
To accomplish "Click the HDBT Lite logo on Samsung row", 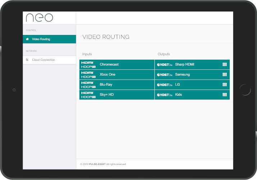I will [x=165, y=75].
